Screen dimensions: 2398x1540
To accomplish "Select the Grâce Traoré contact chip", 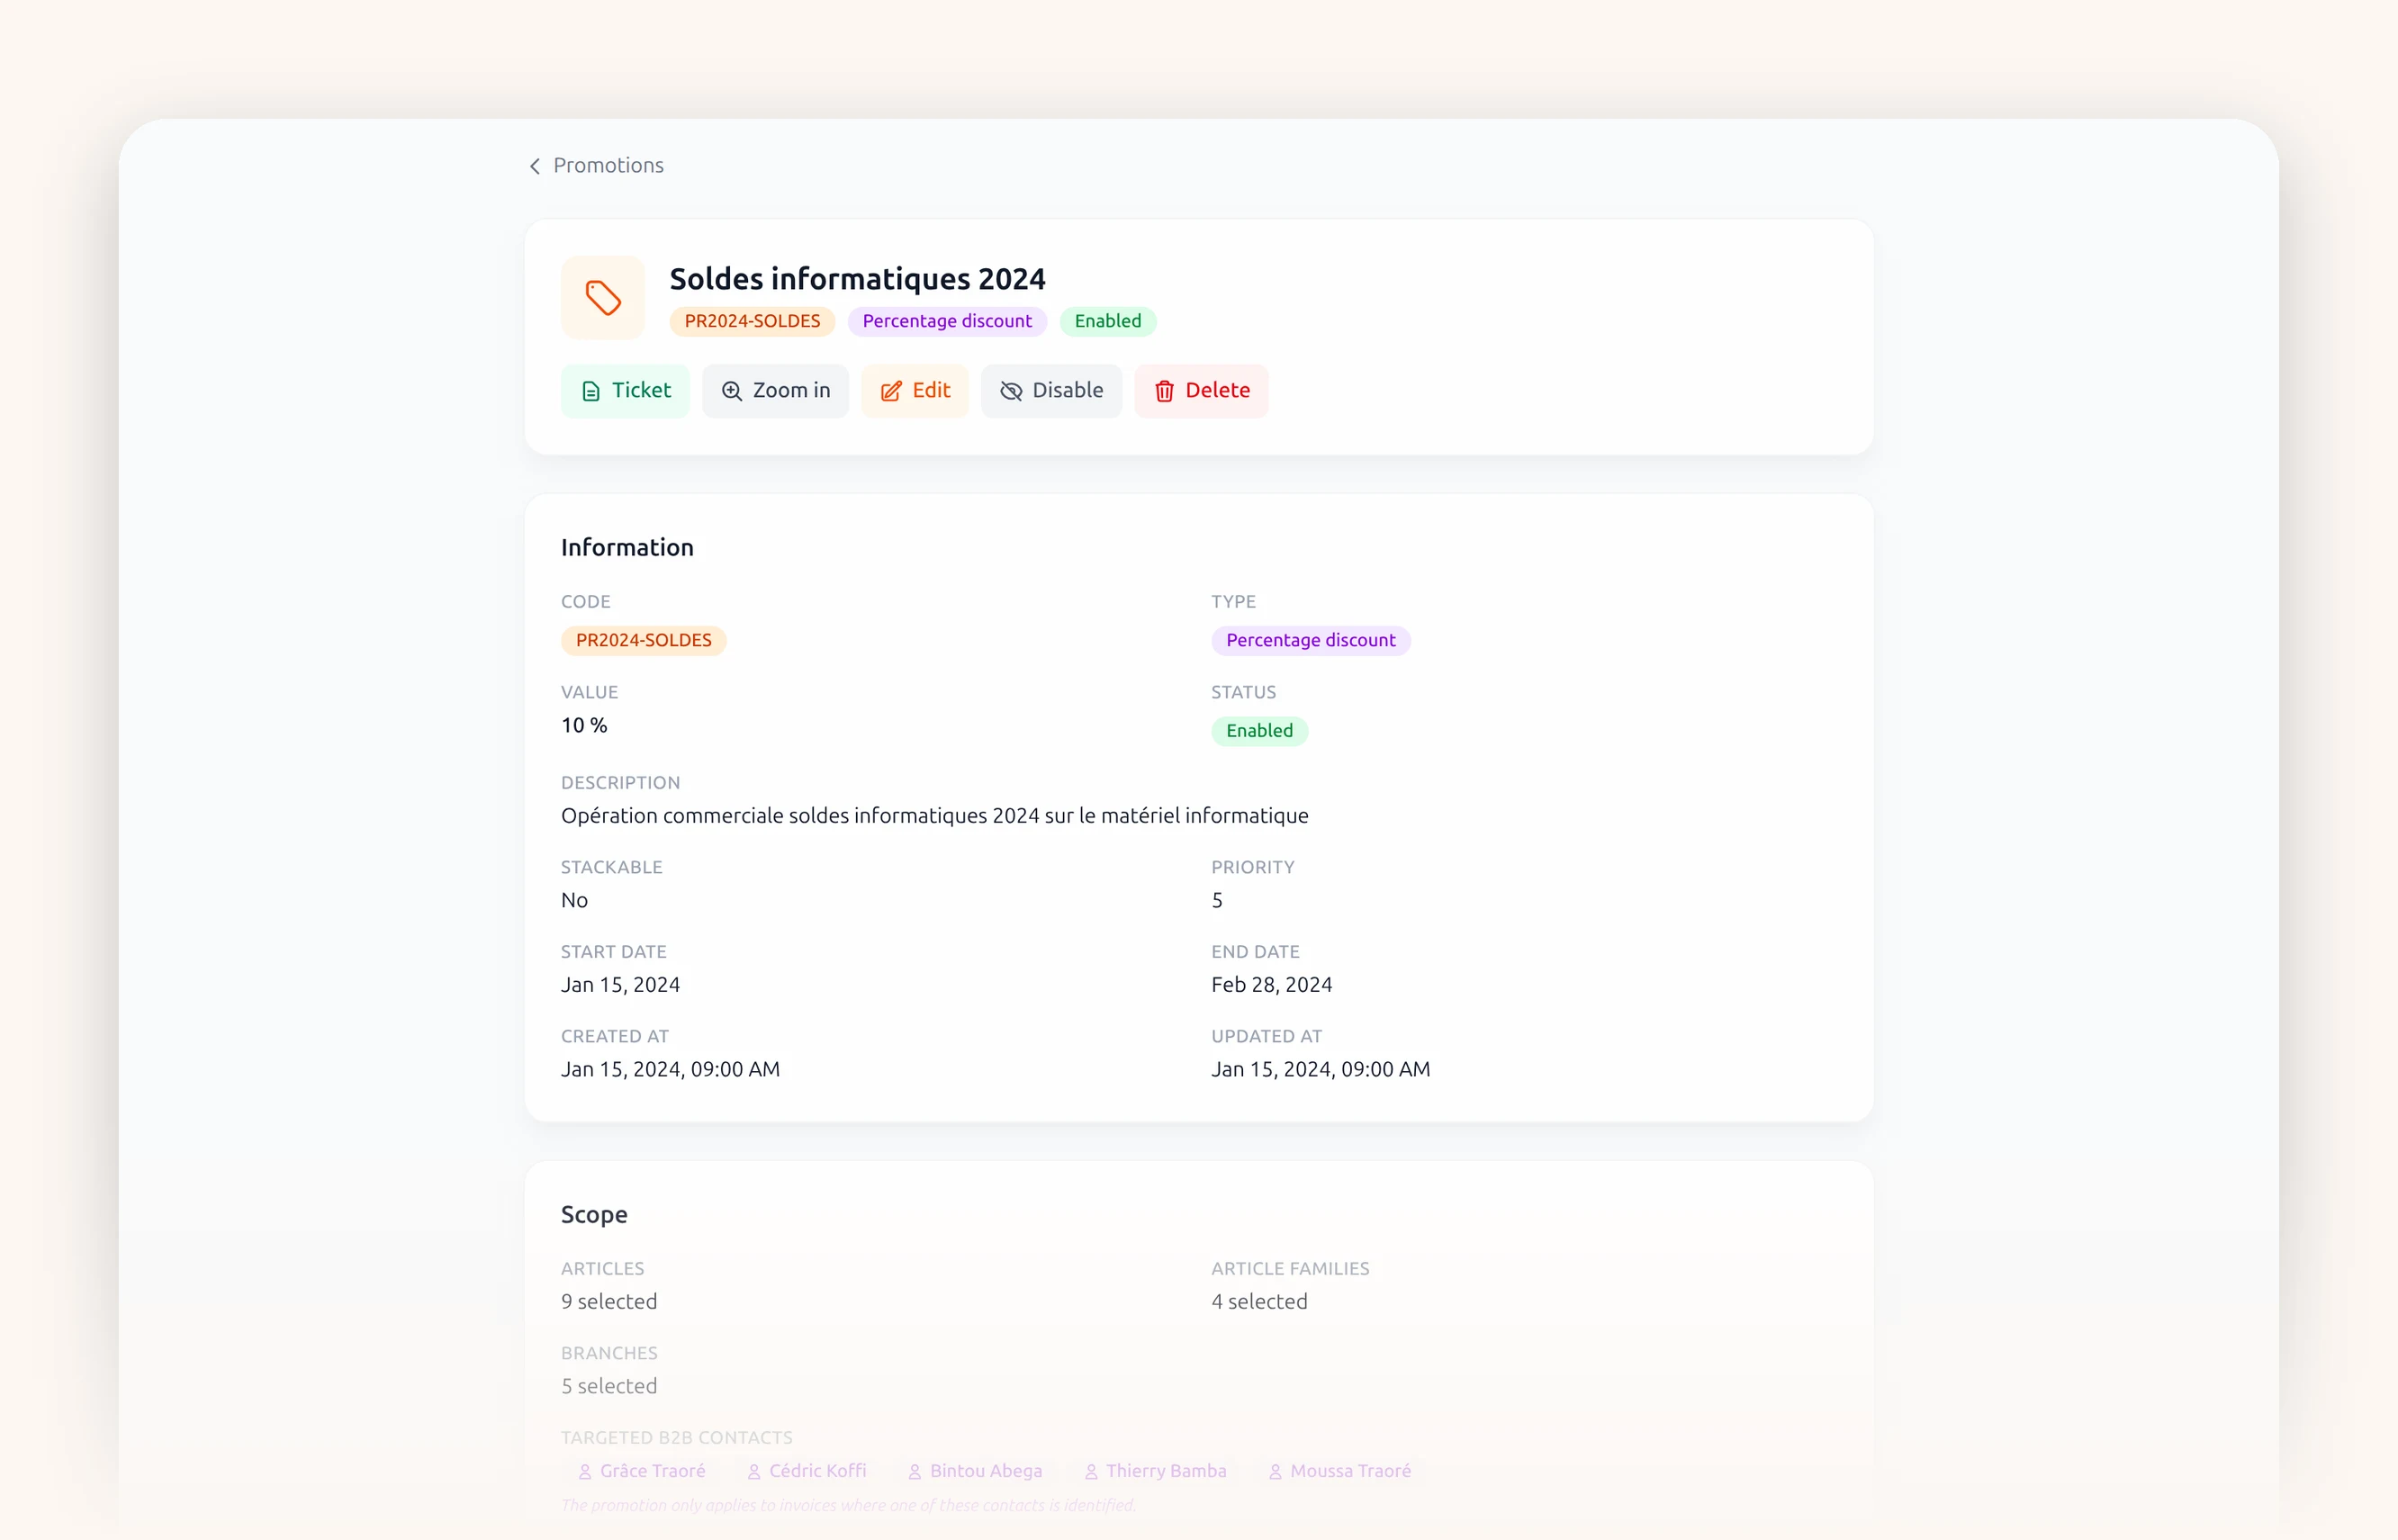I will point(642,1471).
